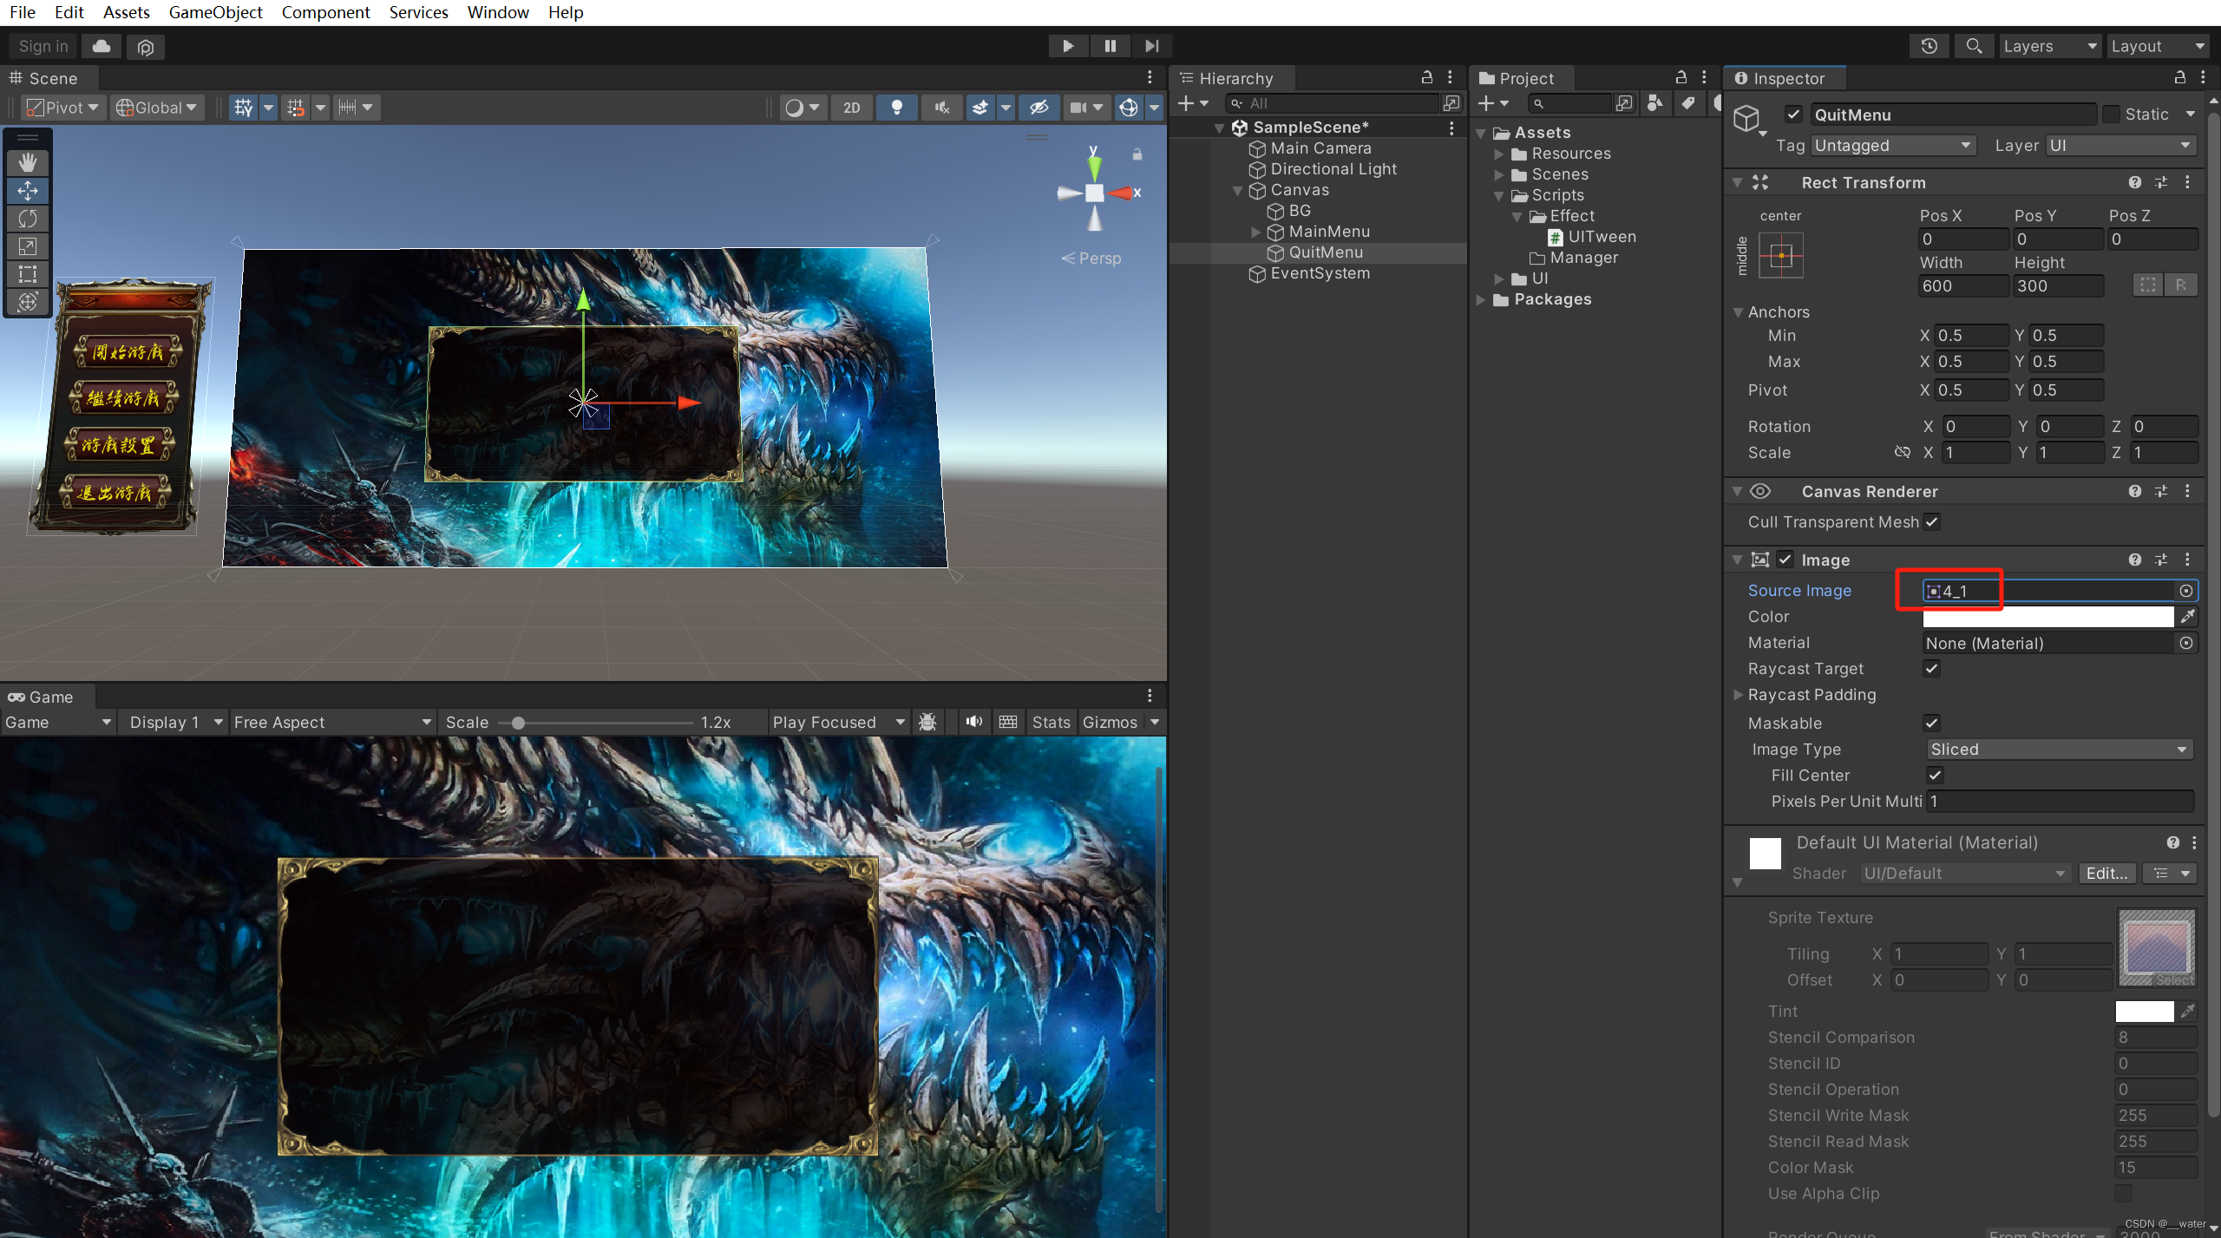Click Rect Transform help icon
The image size is (2221, 1238).
pyautogui.click(x=2135, y=182)
